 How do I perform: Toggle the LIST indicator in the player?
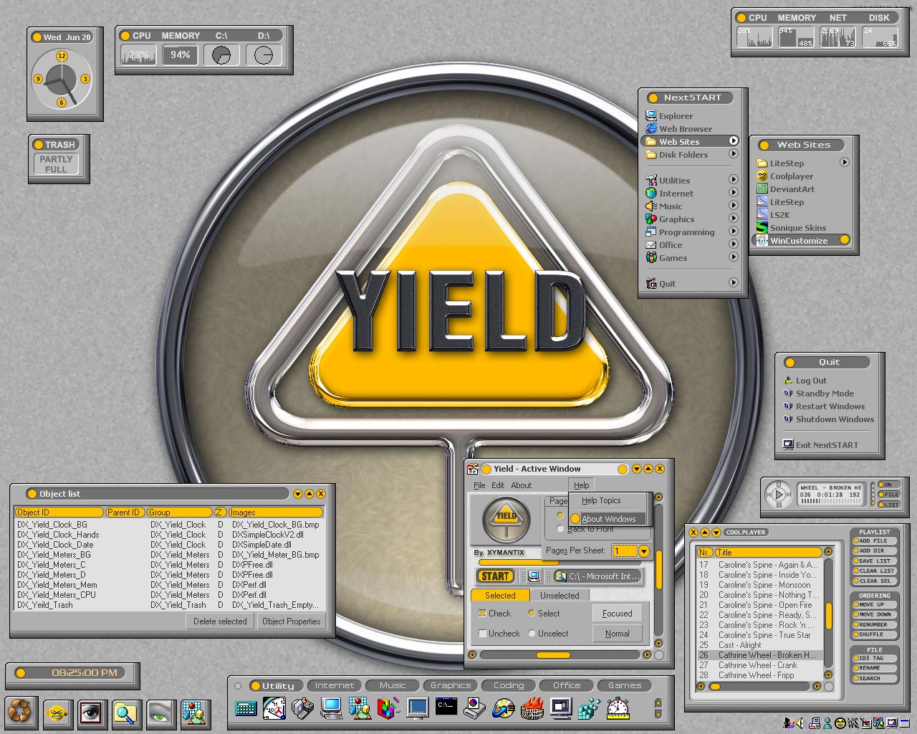coord(888,505)
